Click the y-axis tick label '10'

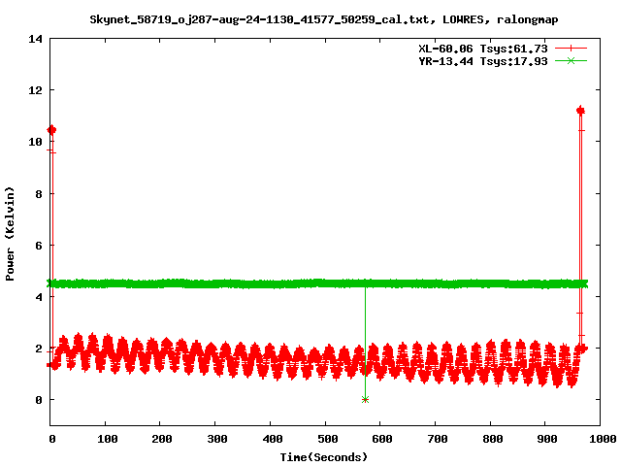(35, 142)
